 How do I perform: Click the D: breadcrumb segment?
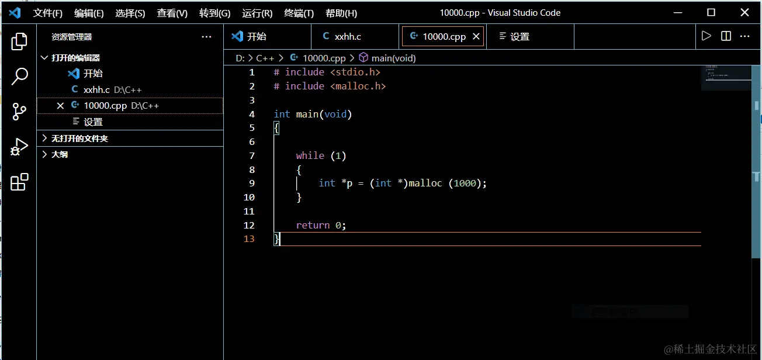[240, 58]
